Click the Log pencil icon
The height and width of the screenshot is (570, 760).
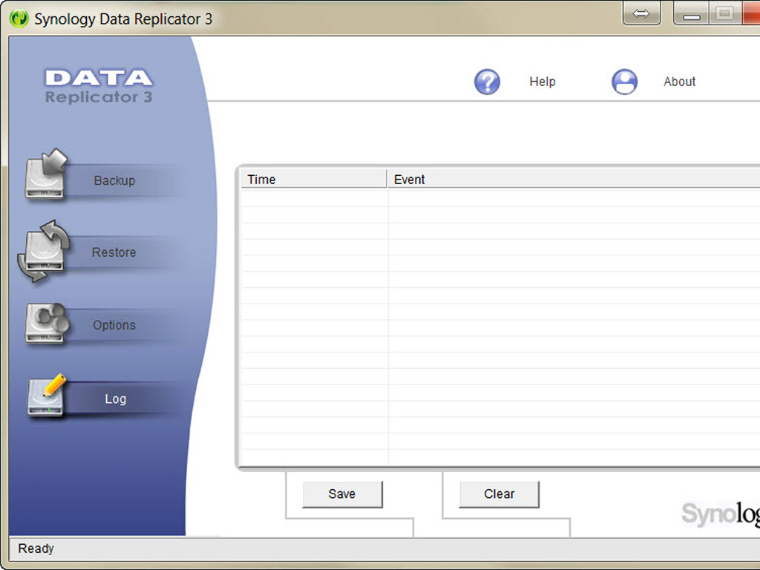pos(47,396)
